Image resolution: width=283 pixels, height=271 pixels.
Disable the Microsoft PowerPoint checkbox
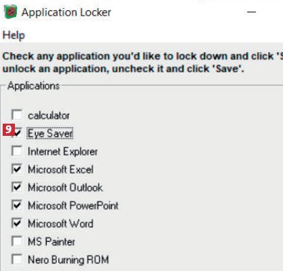[17, 205]
